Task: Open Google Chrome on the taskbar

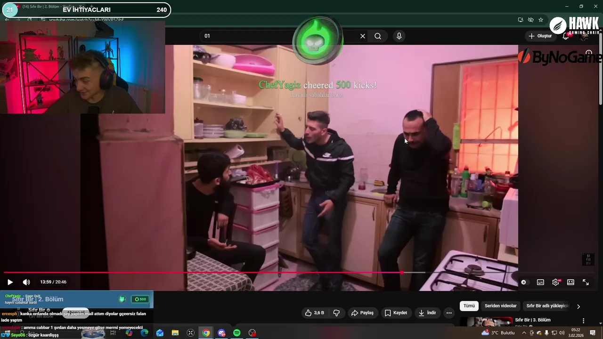Action: pyautogui.click(x=206, y=333)
